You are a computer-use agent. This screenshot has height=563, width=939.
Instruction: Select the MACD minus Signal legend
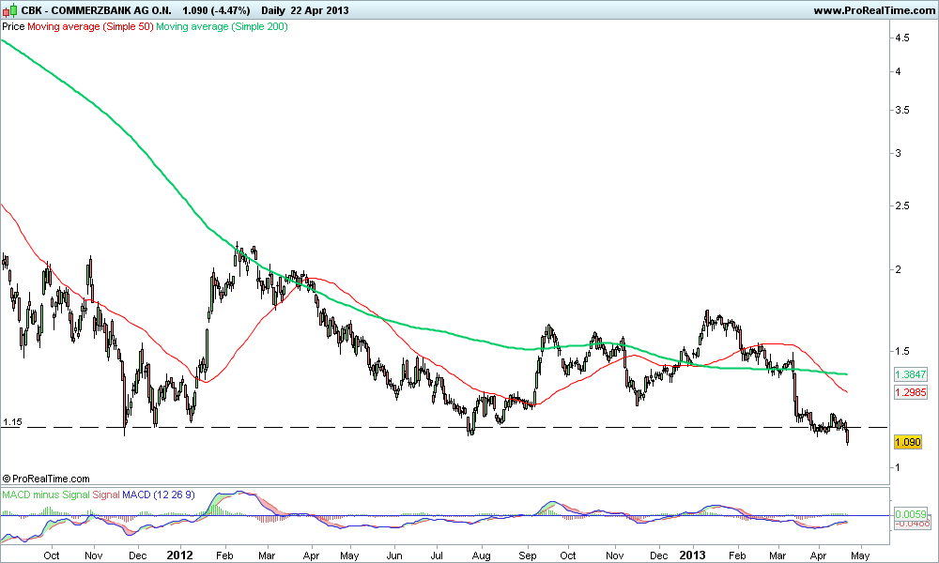tap(45, 495)
